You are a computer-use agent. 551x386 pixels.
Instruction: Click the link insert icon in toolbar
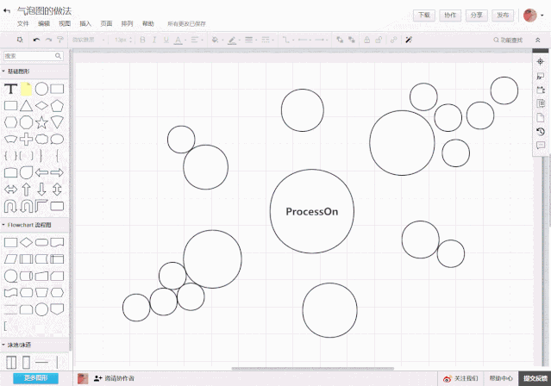pos(393,40)
